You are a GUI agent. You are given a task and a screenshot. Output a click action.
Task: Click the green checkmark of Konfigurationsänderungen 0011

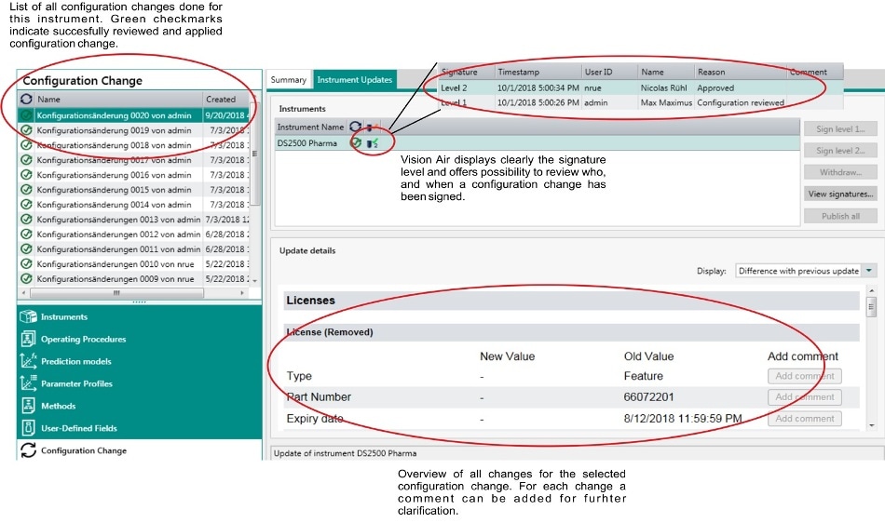pyautogui.click(x=26, y=249)
